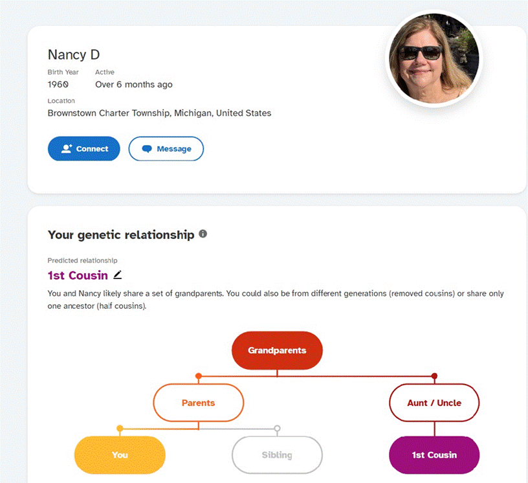The width and height of the screenshot is (528, 483).
Task: Open the Message button
Action: (166, 149)
